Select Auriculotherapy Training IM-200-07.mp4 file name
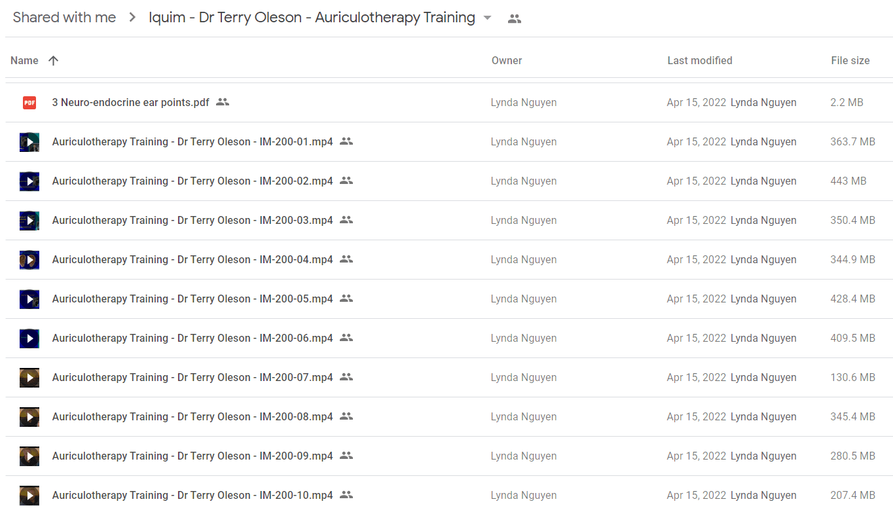 coord(192,377)
